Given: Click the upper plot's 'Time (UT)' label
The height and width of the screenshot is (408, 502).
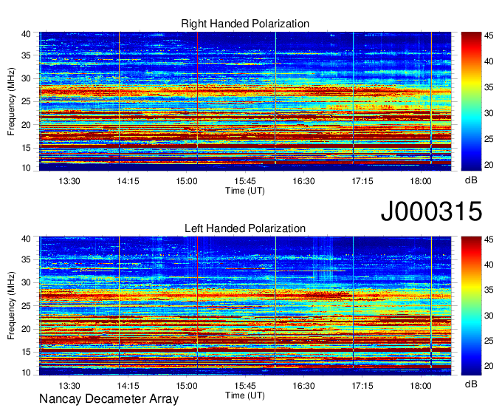Looking at the screenshot, I should coord(245,191).
